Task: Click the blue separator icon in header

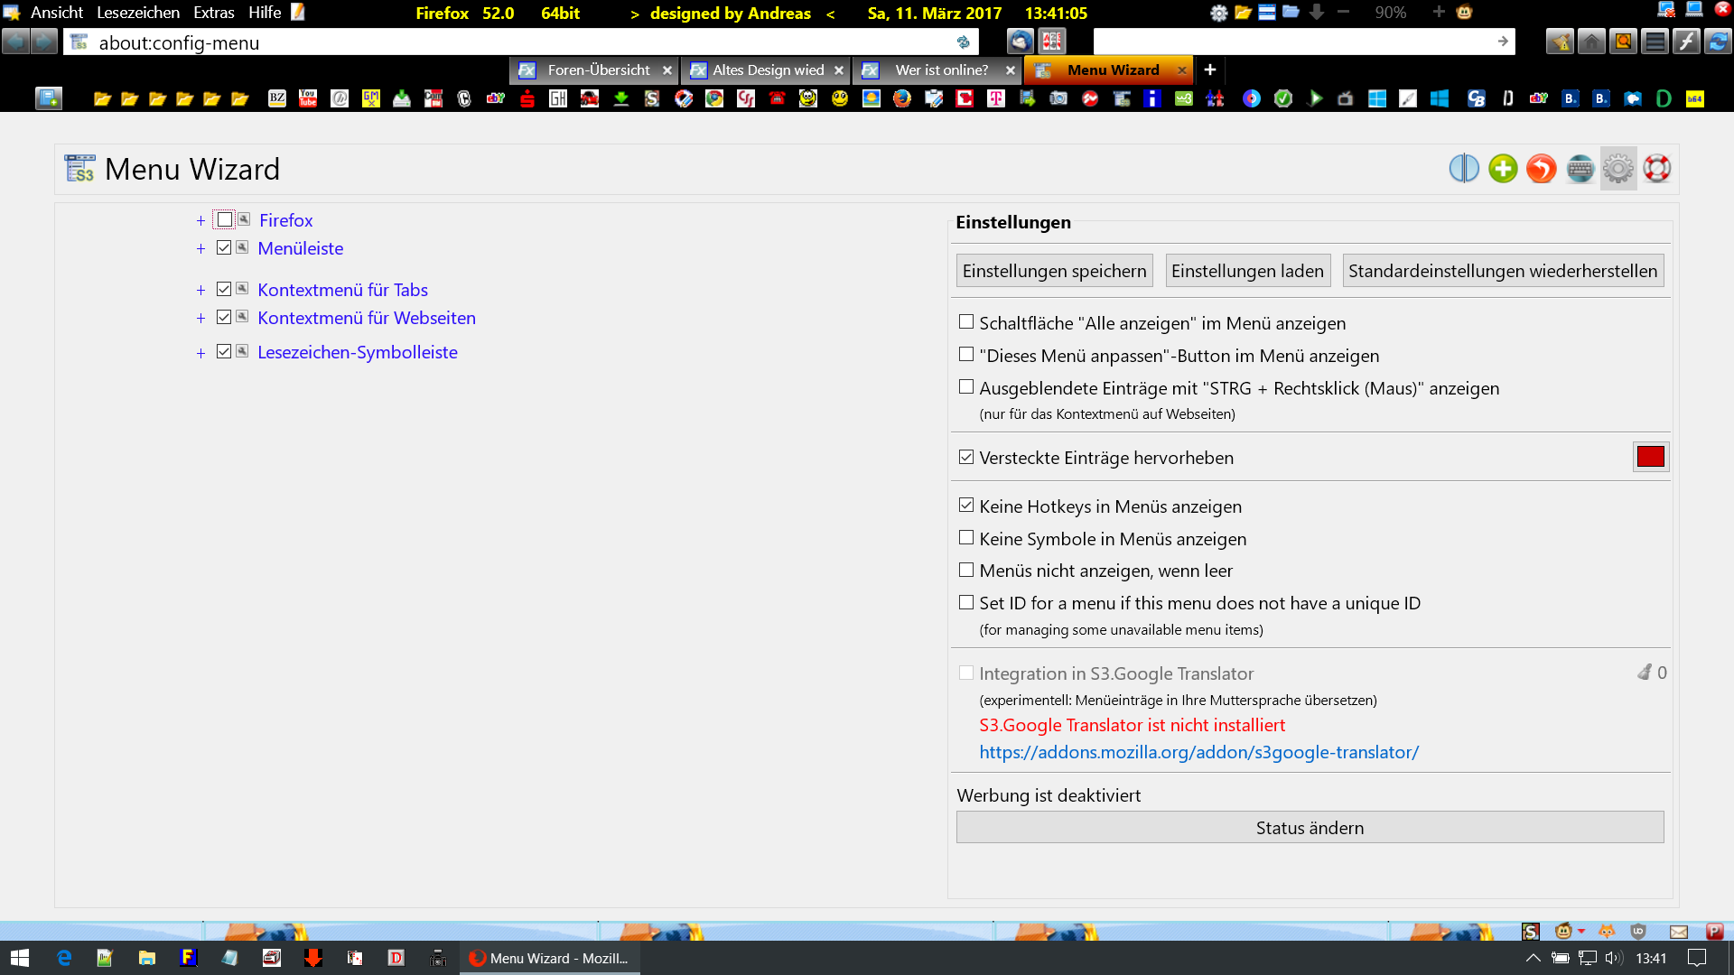Action: [x=1464, y=169]
